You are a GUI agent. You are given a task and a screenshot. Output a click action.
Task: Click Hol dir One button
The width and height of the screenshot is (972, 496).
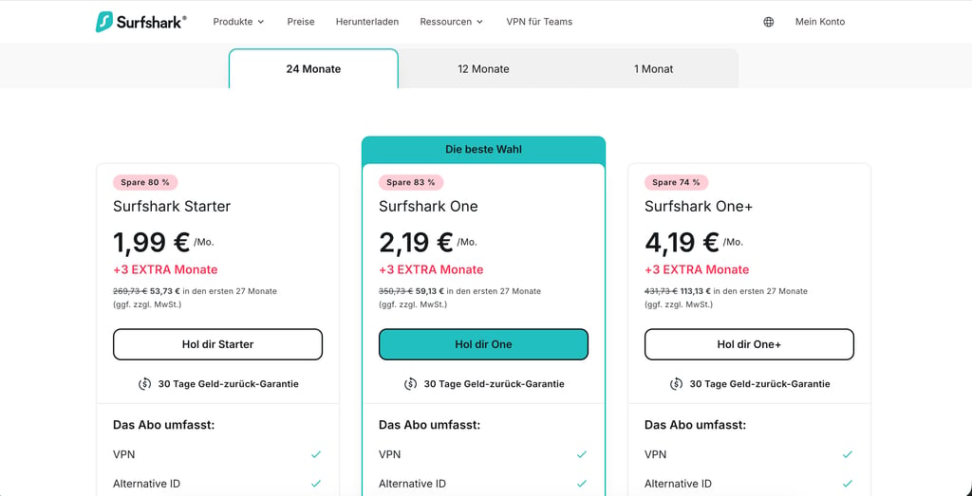pos(483,344)
